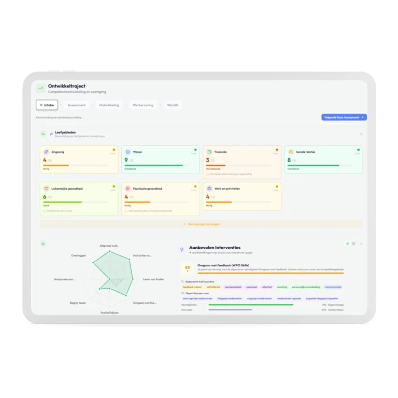The image size is (398, 398).
Task: Switch to the Assessment phase tab
Action: pos(76,105)
